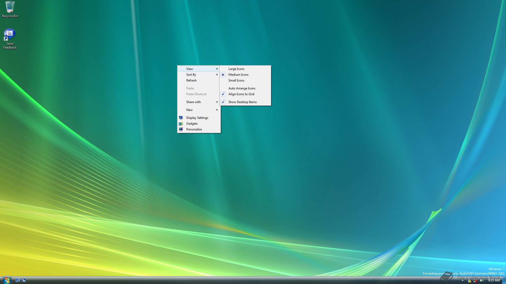The width and height of the screenshot is (506, 284).
Task: Open the Start menu orb
Action: (7, 280)
